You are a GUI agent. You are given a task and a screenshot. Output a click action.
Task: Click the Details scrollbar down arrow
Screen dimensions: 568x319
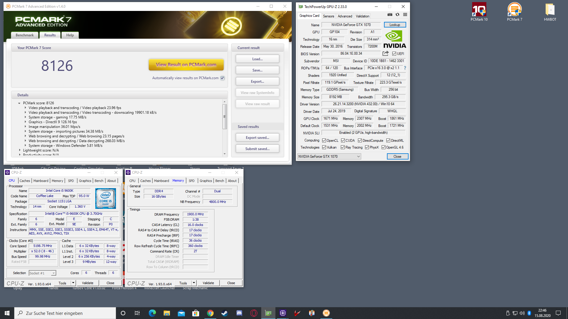(x=225, y=154)
